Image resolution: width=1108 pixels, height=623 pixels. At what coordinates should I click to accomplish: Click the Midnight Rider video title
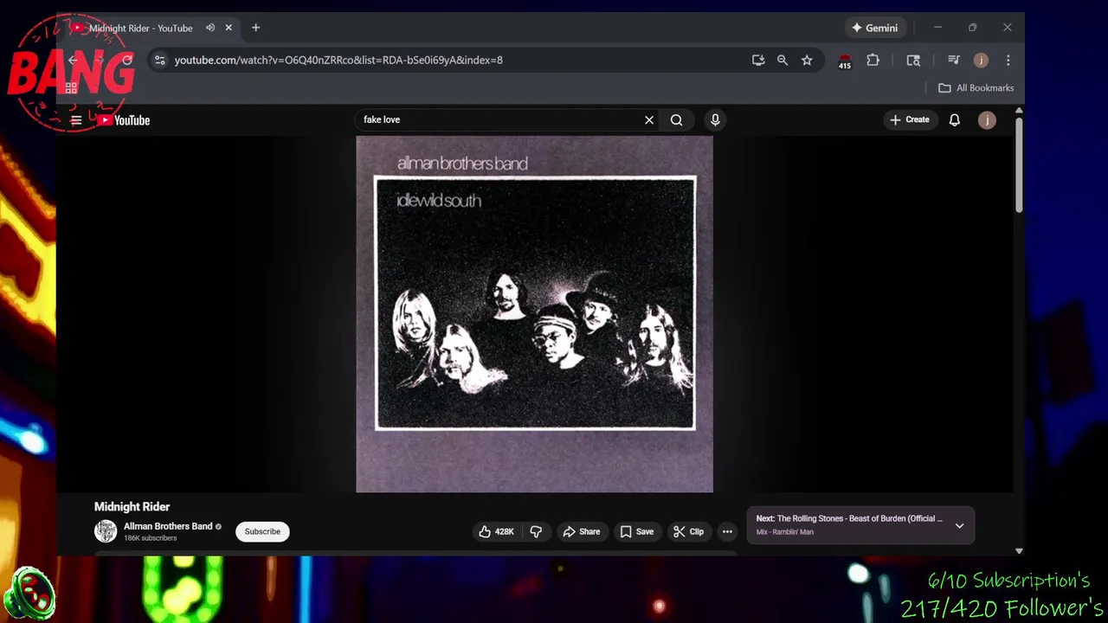pyautogui.click(x=132, y=506)
